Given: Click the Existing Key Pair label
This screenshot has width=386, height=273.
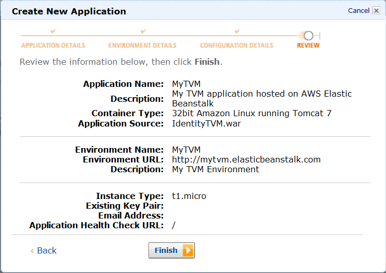Looking at the screenshot, I should [x=125, y=206].
